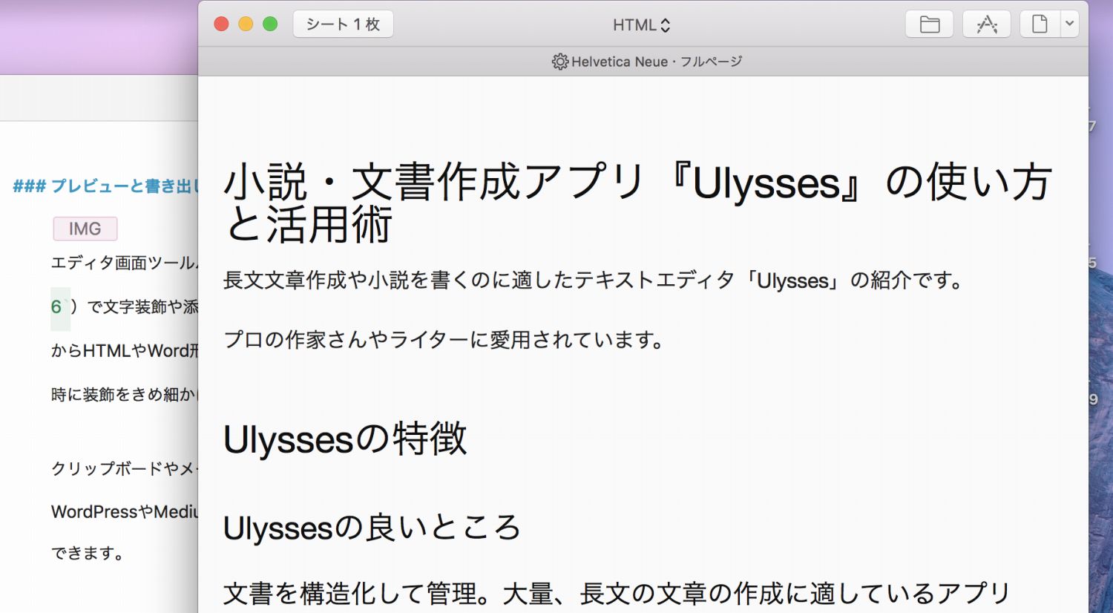Close the preview window with red button

pos(221,24)
